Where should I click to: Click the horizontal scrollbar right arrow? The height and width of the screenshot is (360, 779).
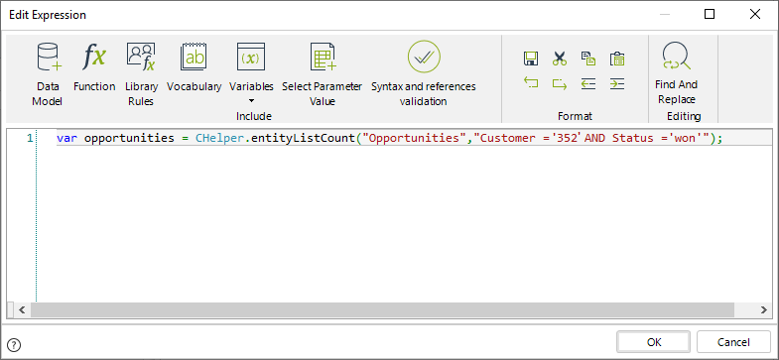click(763, 309)
